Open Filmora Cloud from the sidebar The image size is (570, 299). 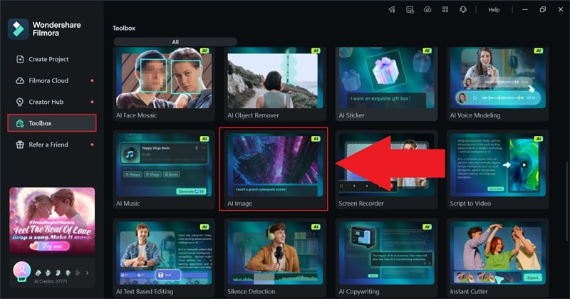point(51,80)
